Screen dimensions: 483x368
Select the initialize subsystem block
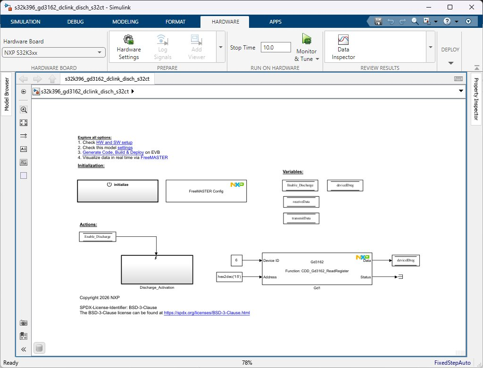(117, 191)
